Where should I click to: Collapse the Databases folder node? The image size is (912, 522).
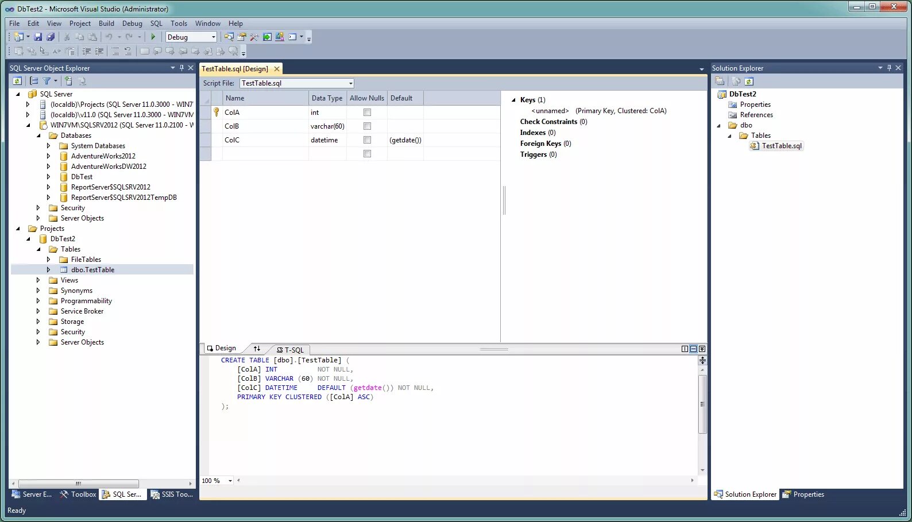pyautogui.click(x=38, y=136)
